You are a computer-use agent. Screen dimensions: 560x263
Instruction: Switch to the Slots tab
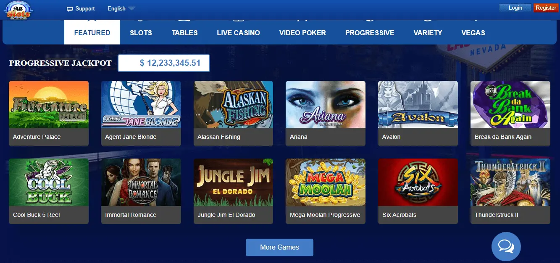pyautogui.click(x=141, y=33)
